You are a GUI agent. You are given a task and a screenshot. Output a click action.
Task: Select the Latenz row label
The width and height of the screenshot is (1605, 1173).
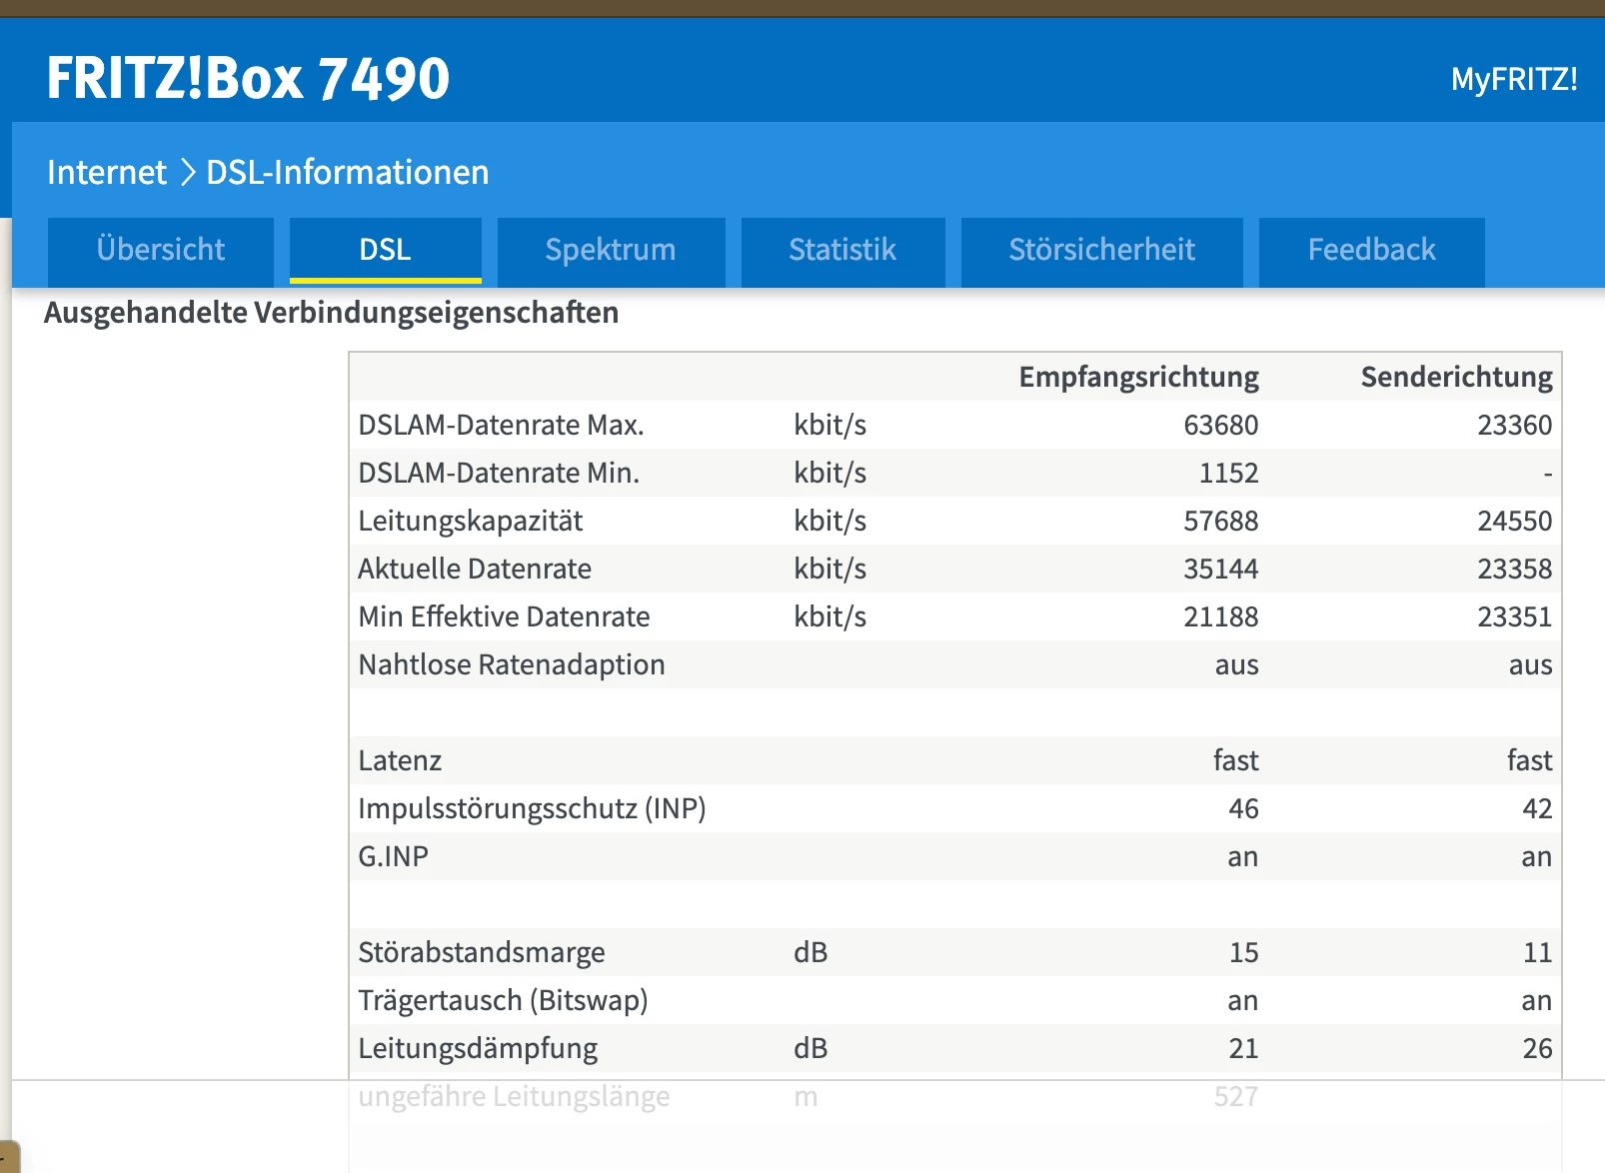tap(400, 760)
